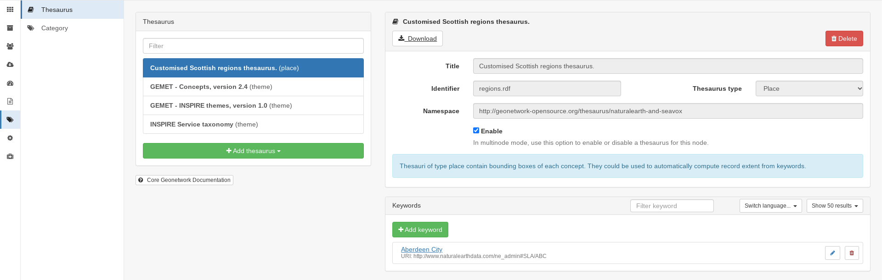Click the red trash icon for Aberdeen City
The height and width of the screenshot is (280, 882).
852,253
